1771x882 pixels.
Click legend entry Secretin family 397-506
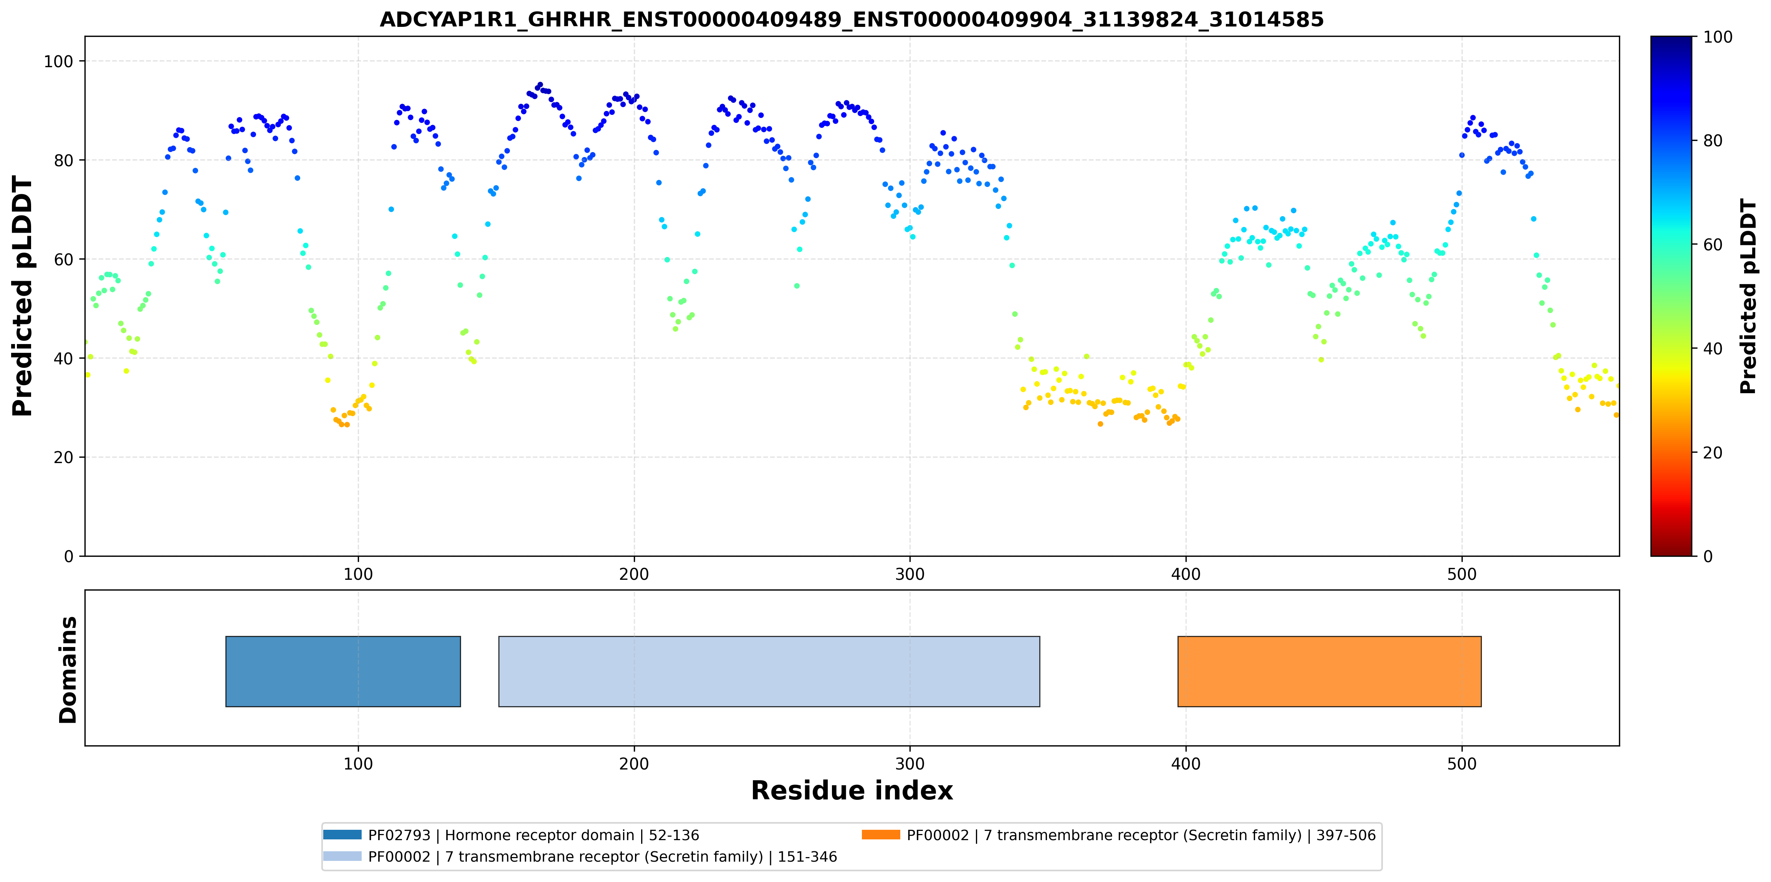[1141, 835]
